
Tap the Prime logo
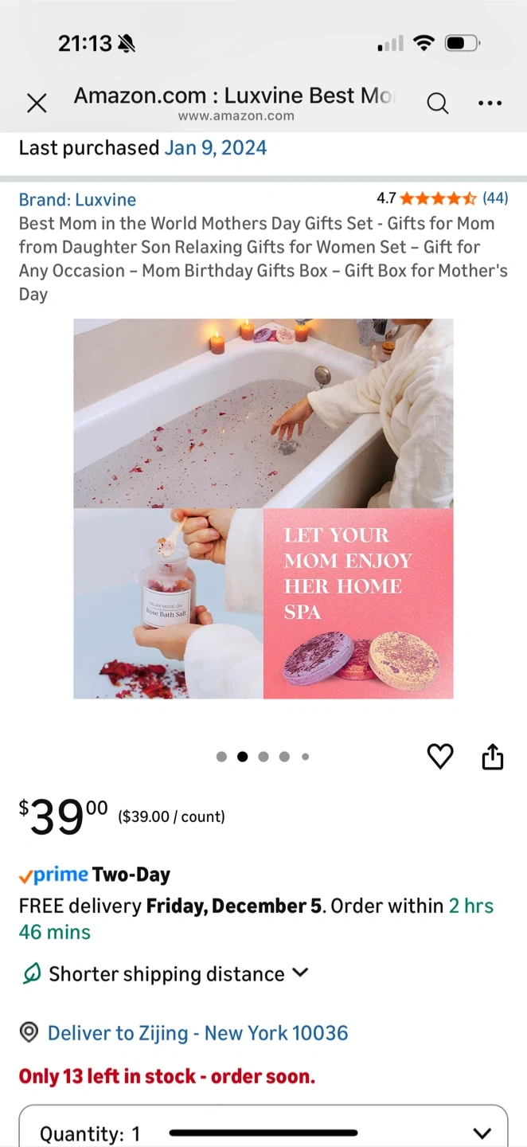point(53,875)
